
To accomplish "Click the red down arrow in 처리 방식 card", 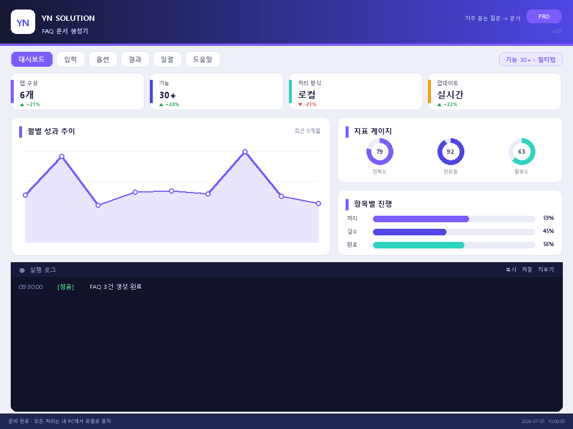I will point(300,105).
